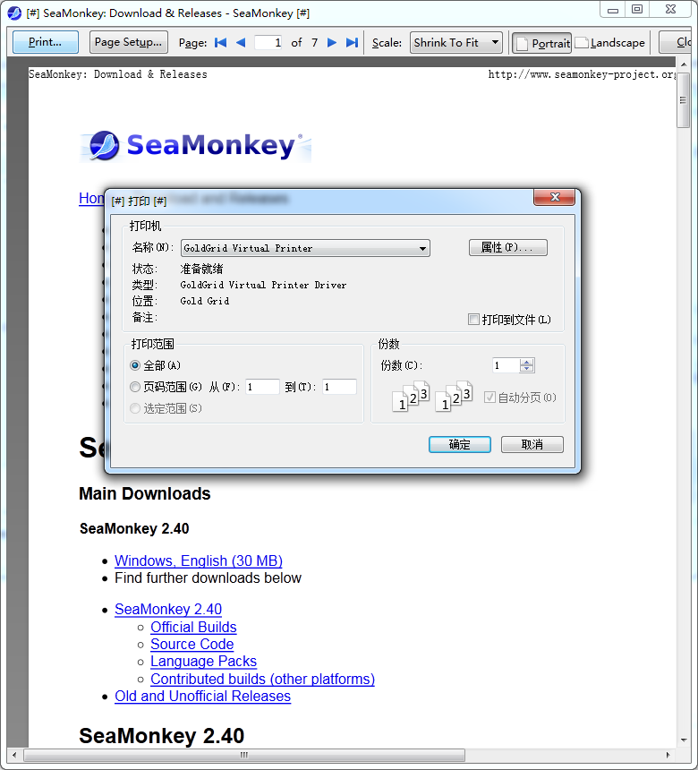The height and width of the screenshot is (770, 698).
Task: Select the 页码范围 radio button
Action: (135, 387)
